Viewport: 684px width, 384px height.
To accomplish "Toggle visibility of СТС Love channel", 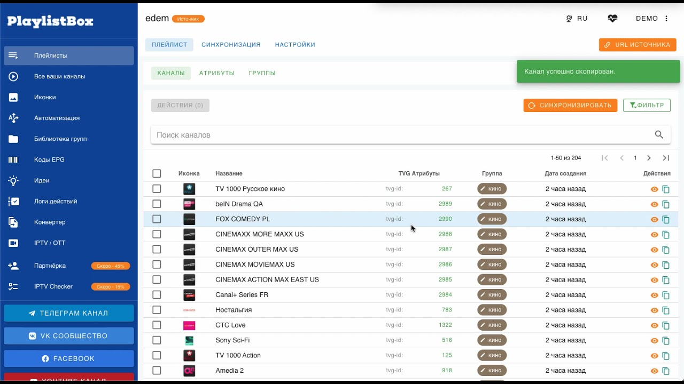I will coord(654,325).
